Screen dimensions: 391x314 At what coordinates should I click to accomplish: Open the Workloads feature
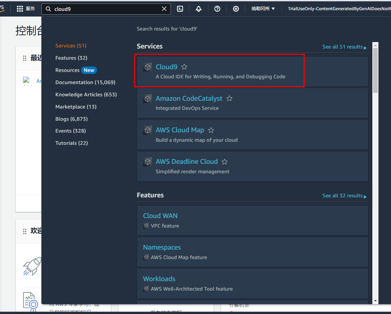tap(159, 279)
